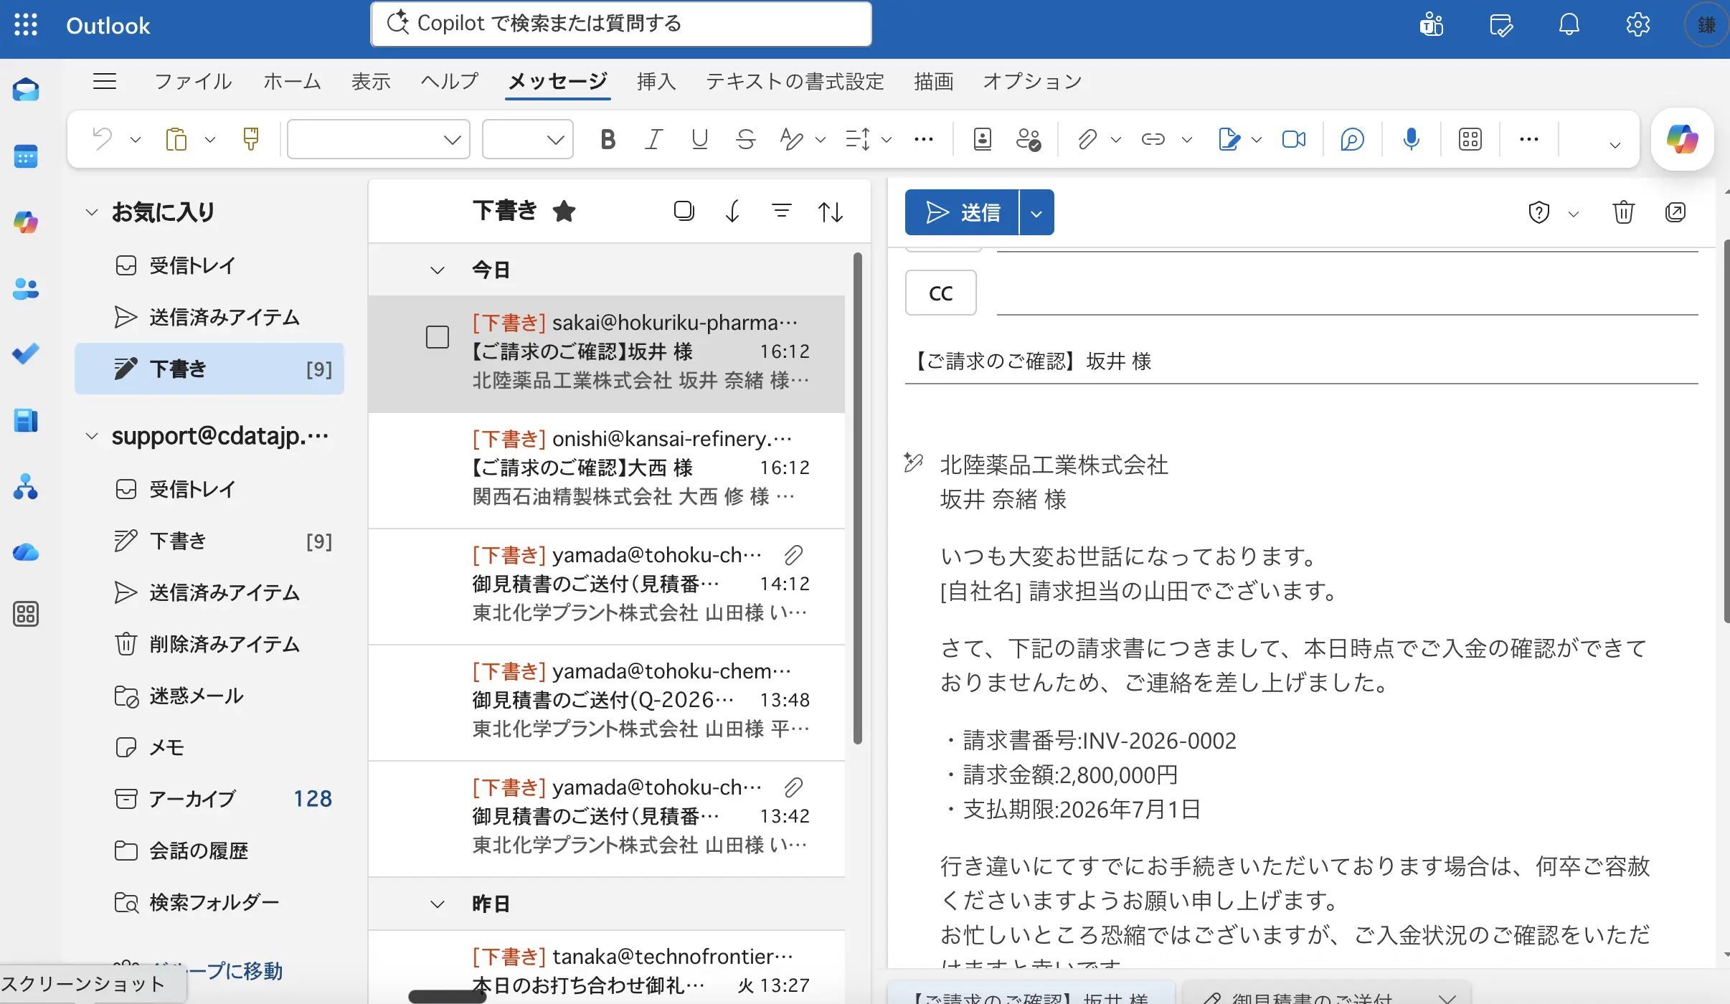Click the Copilot search box
Viewport: 1730px width, 1004px height.
pyautogui.click(x=621, y=24)
